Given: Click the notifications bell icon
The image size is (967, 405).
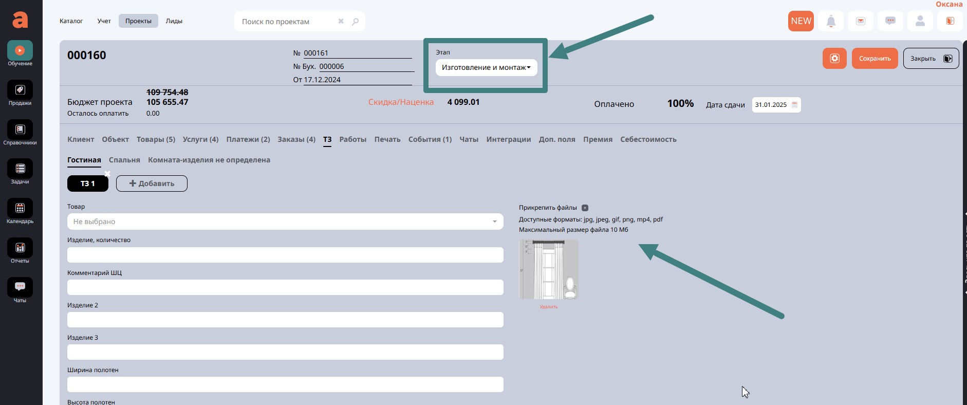Looking at the screenshot, I should (830, 21).
